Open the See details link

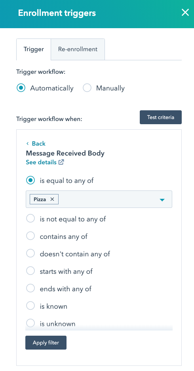[x=41, y=162]
